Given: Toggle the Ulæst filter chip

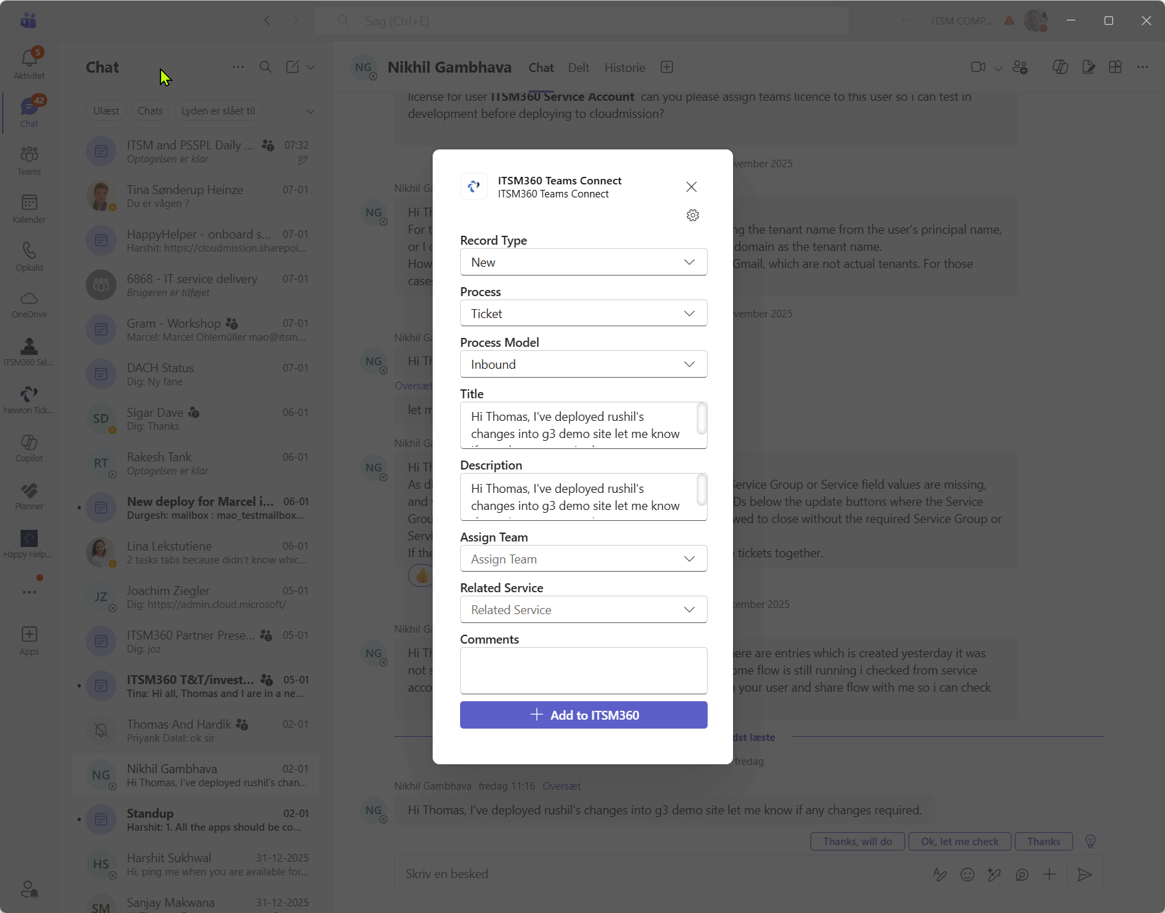Looking at the screenshot, I should [x=106, y=111].
